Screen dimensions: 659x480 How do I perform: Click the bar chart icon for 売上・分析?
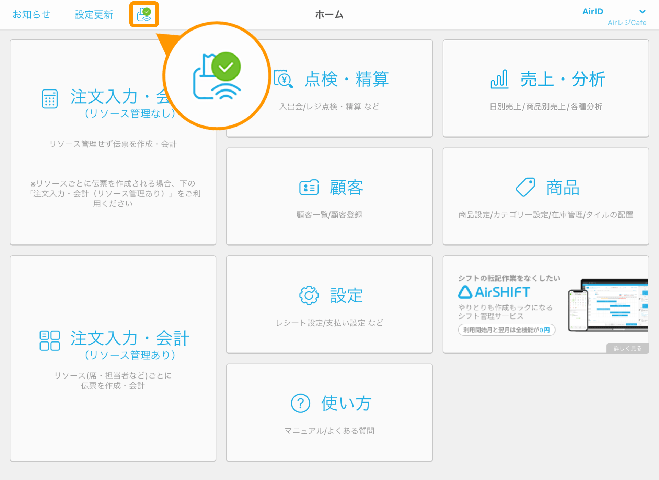(x=499, y=79)
